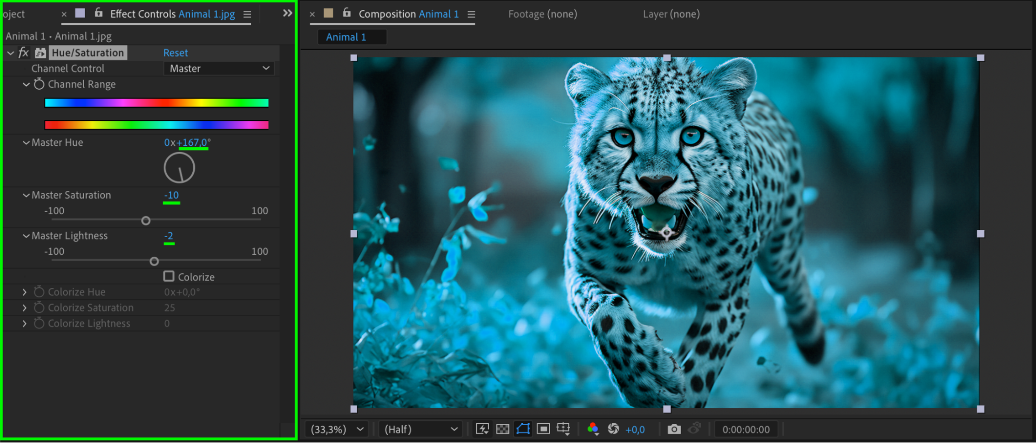Collapse the Master Hue property
This screenshot has width=1036, height=443.
click(x=26, y=143)
